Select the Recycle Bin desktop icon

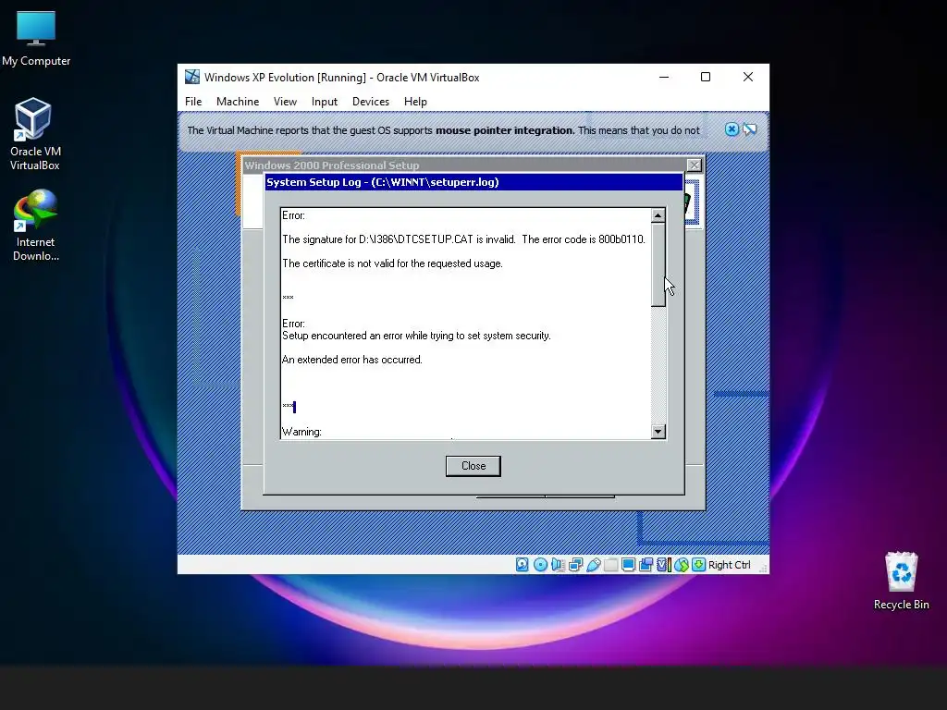(x=901, y=581)
